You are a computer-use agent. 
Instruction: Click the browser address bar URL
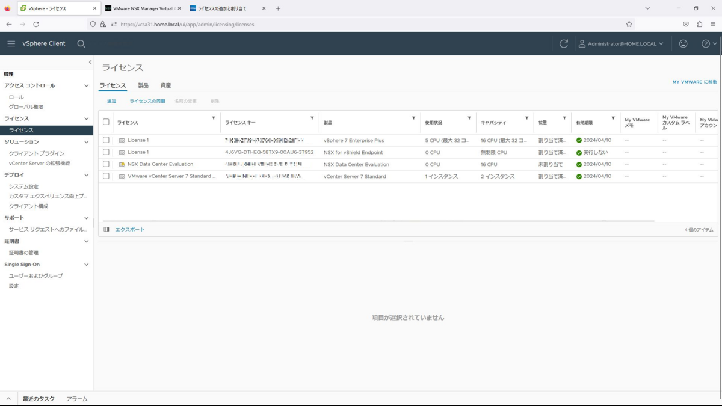click(187, 25)
